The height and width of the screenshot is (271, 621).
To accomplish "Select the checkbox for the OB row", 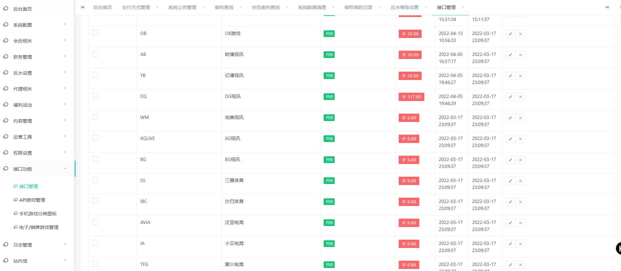I will pyautogui.click(x=95, y=33).
